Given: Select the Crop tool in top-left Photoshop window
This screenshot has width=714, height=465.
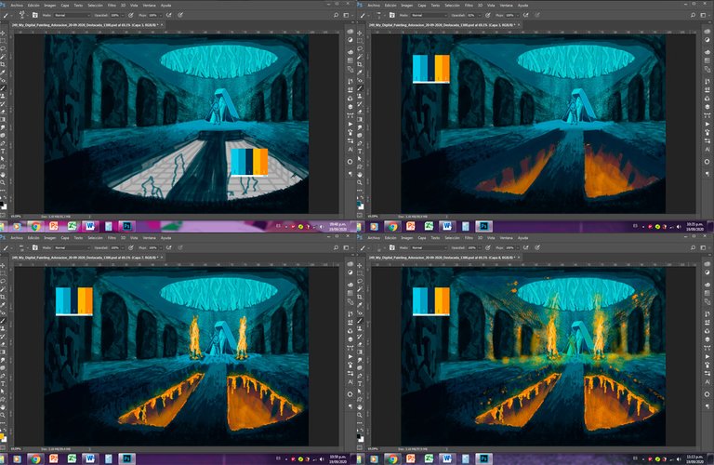Looking at the screenshot, I should click(5, 64).
